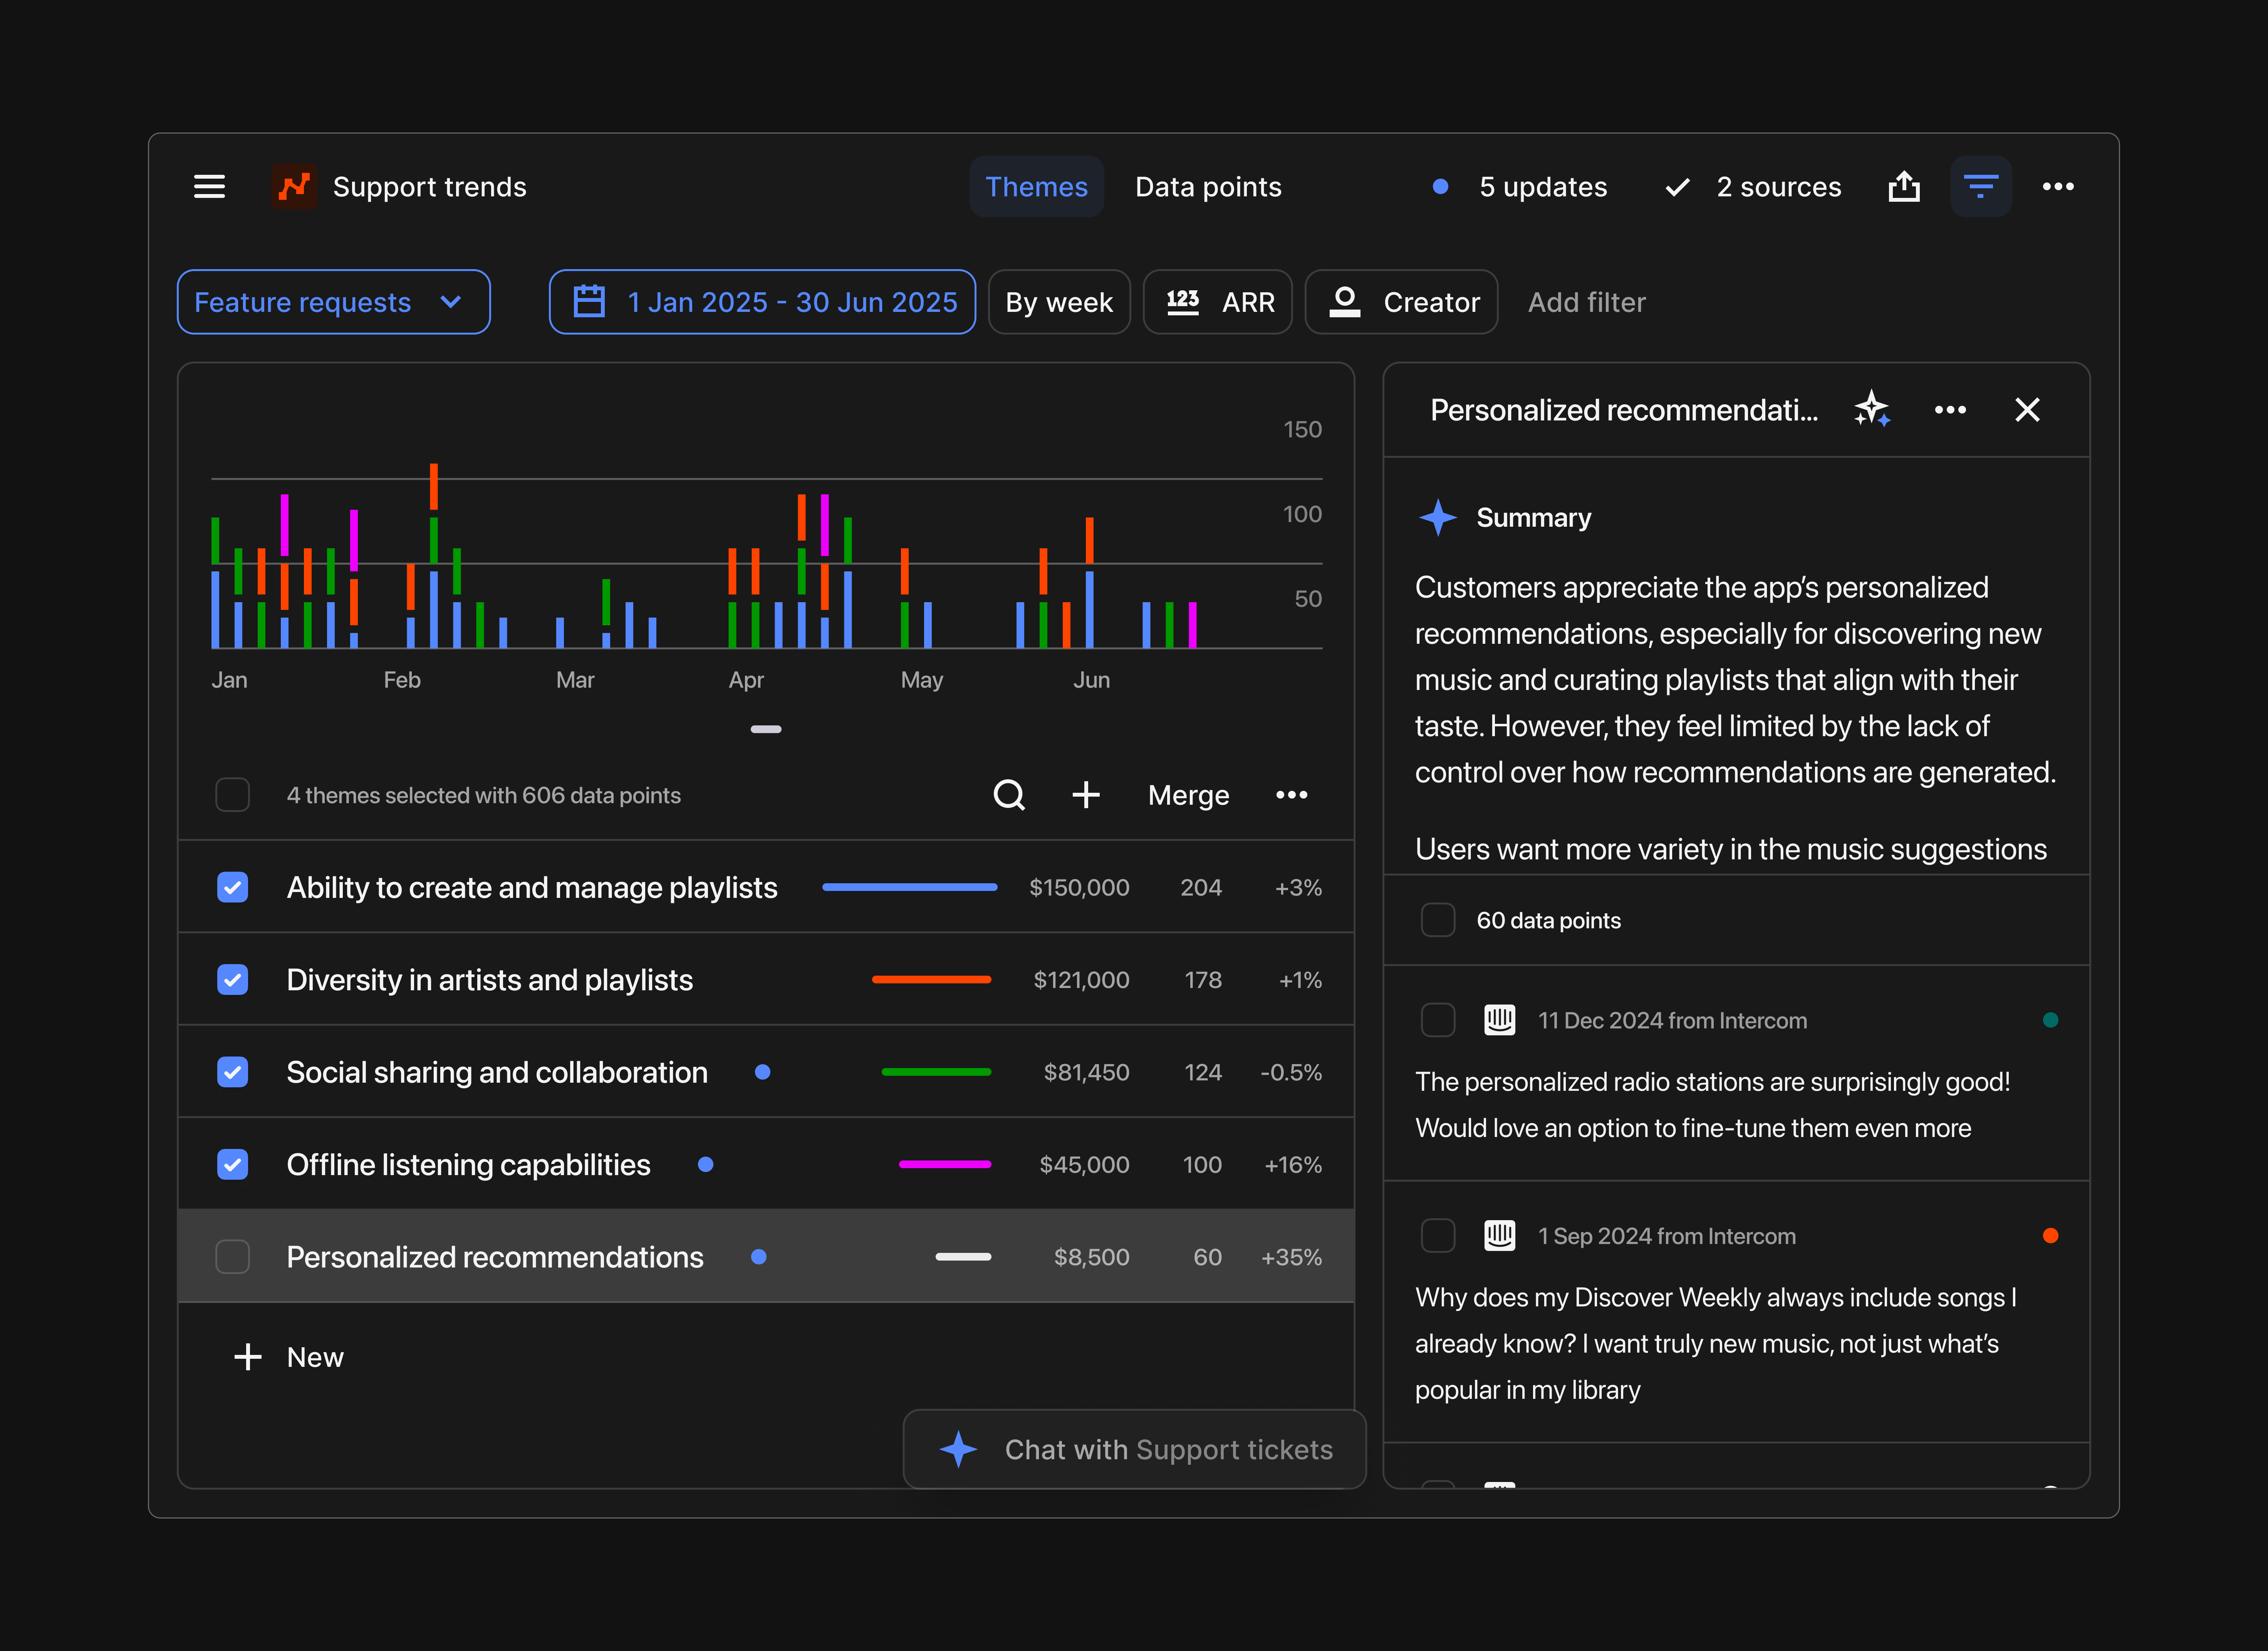Click the plus icon to add a theme

click(1086, 795)
